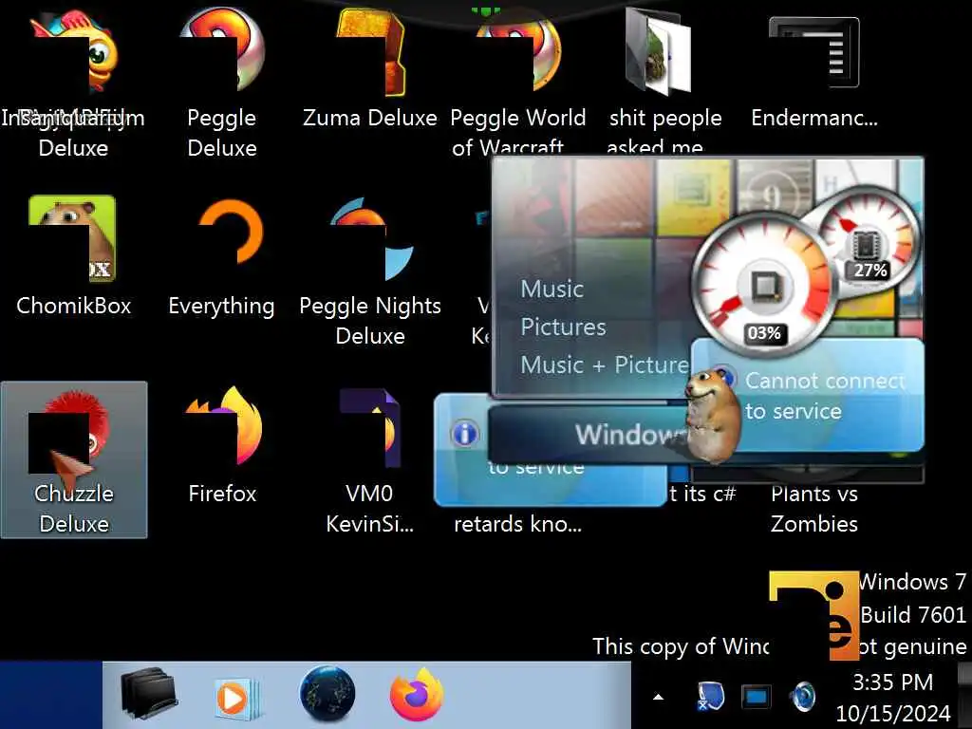This screenshot has width=972, height=729.
Task: Launch the Peggle Deluxe desktop icon
Action: tap(222, 81)
